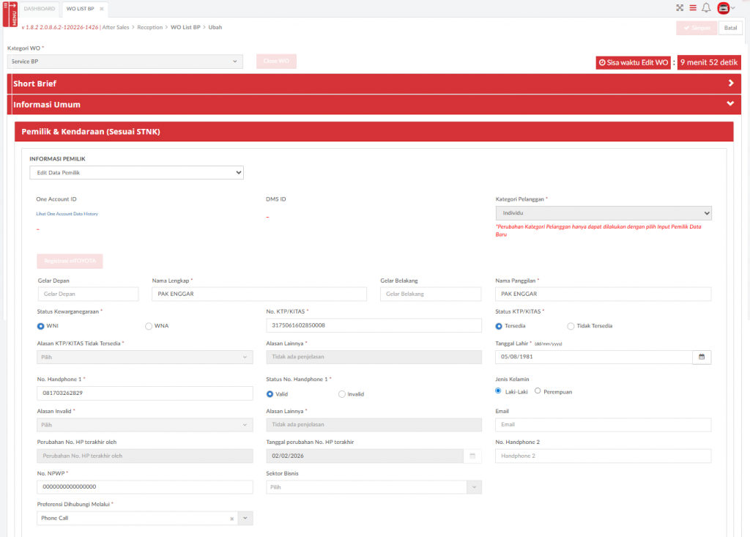Viewport: 750px width, 537px height.
Task: Select the WNA citizenship radio button
Action: click(149, 326)
